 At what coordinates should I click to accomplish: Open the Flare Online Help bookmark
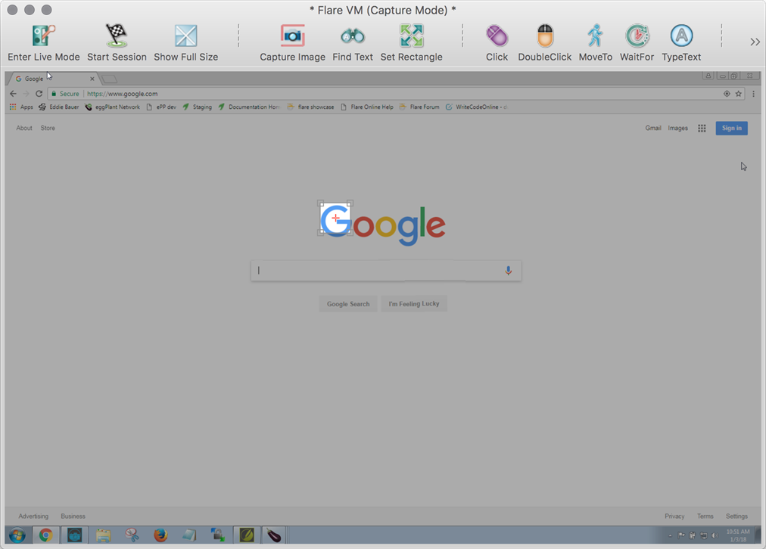coord(367,107)
